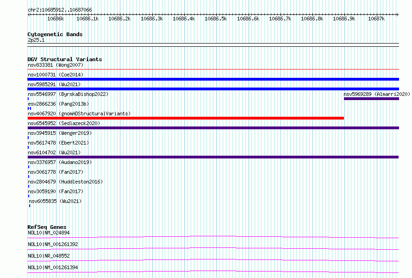Click the 10686k ruler tick label
Screen dimensions: 412x278
[56, 19]
